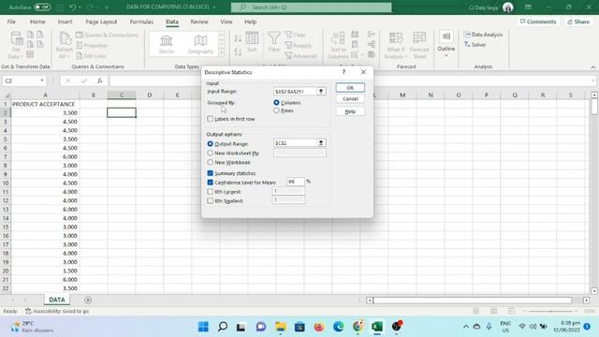Open the File menu

click(11, 22)
